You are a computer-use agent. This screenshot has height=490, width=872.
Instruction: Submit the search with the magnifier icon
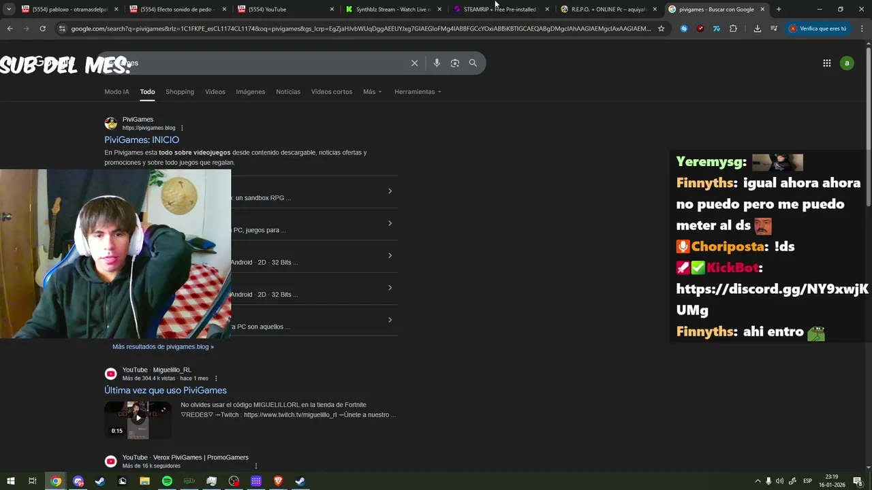(x=473, y=63)
